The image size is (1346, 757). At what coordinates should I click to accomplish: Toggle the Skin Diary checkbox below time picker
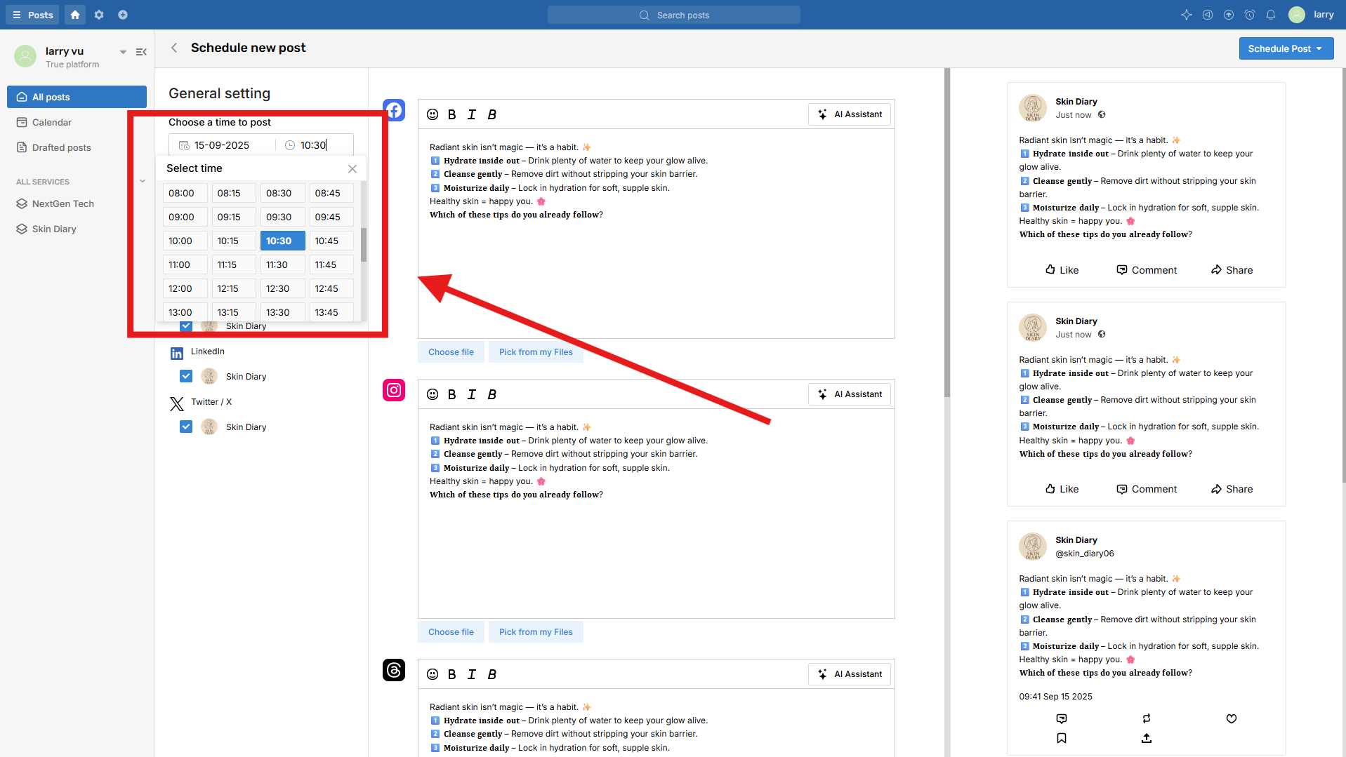(x=186, y=326)
